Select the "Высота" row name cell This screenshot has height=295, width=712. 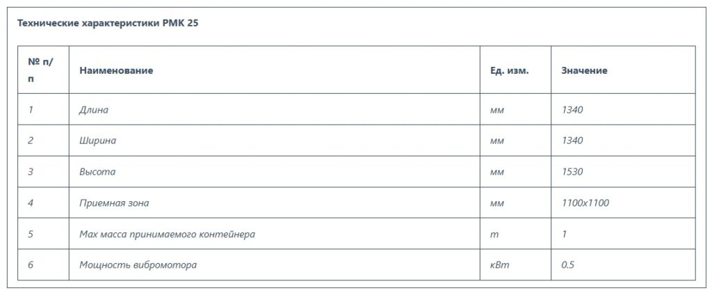coord(97,172)
